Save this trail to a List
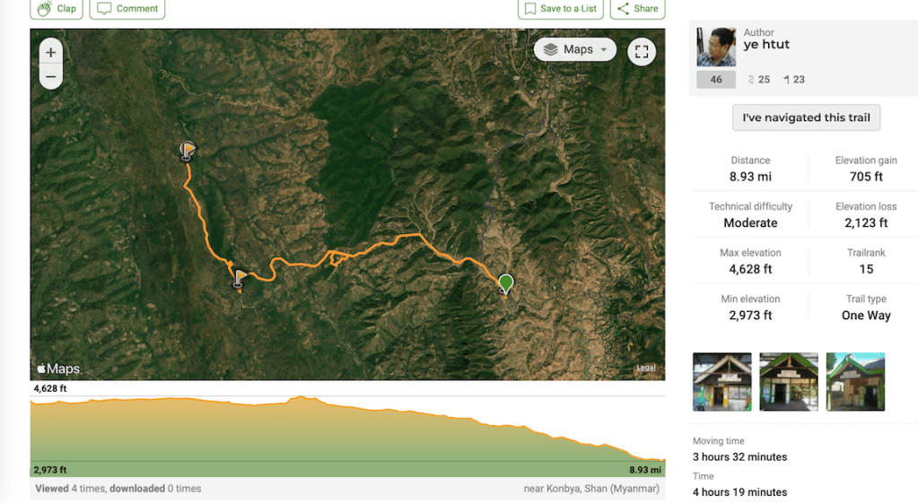The width and height of the screenshot is (918, 503). [x=561, y=9]
